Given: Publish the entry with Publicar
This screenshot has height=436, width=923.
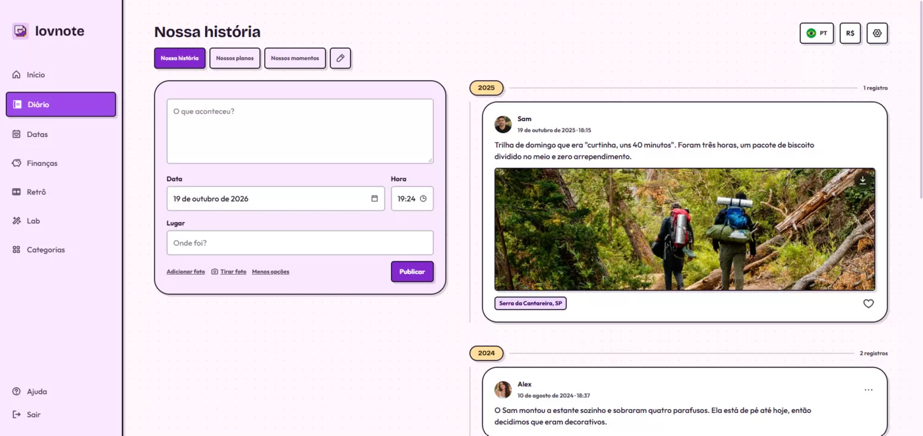Looking at the screenshot, I should [x=412, y=271].
